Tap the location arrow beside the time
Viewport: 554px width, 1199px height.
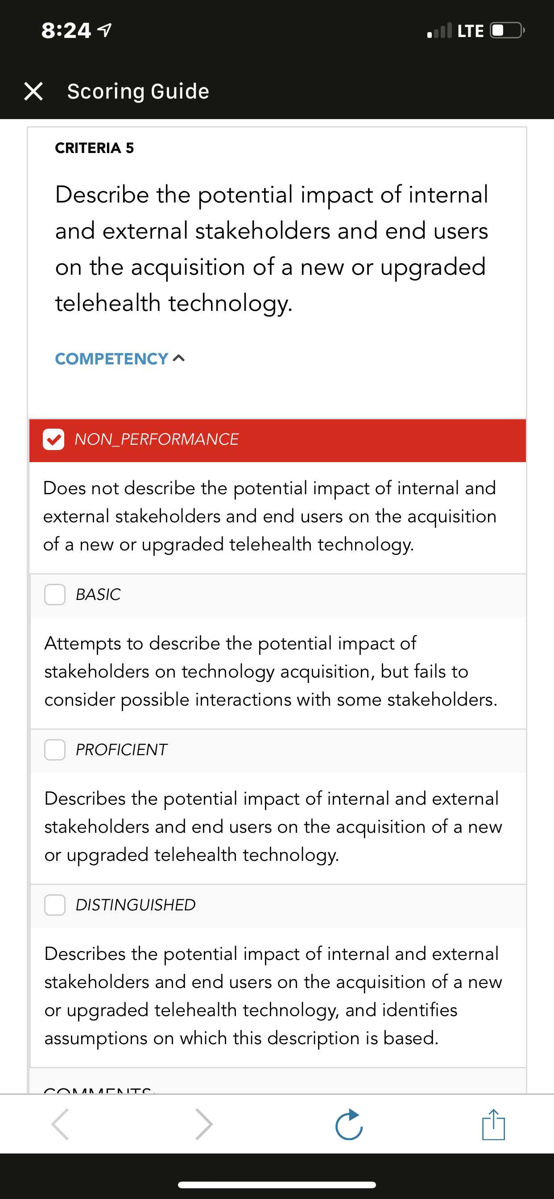pos(105,31)
